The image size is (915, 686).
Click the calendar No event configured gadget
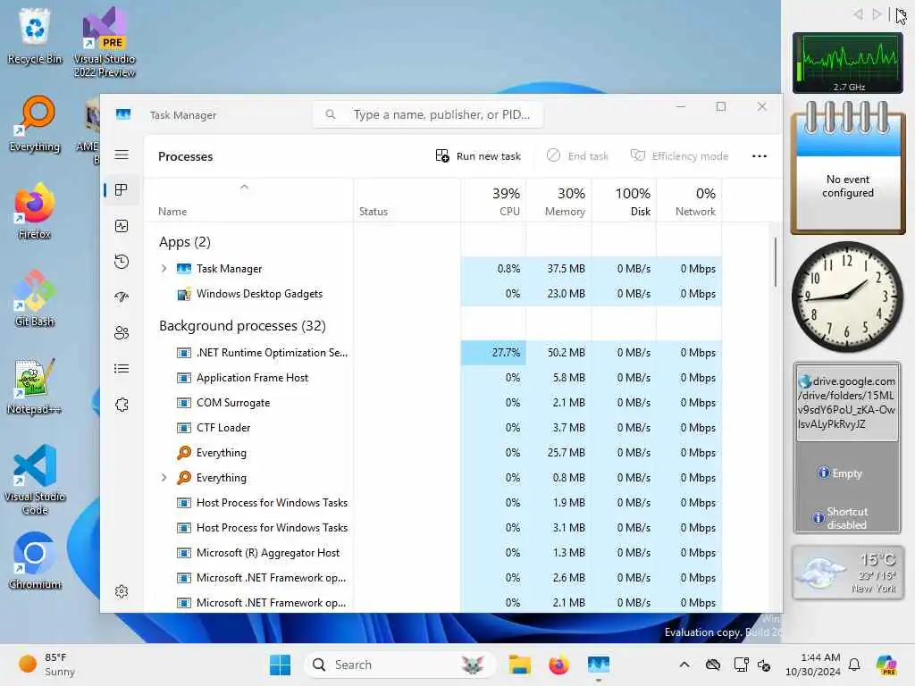tap(848, 167)
